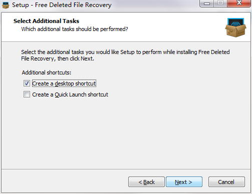Viewport: 252px width, 194px height.
Task: Click the blank area below the Quick Launch option
Action: (x=125, y=133)
